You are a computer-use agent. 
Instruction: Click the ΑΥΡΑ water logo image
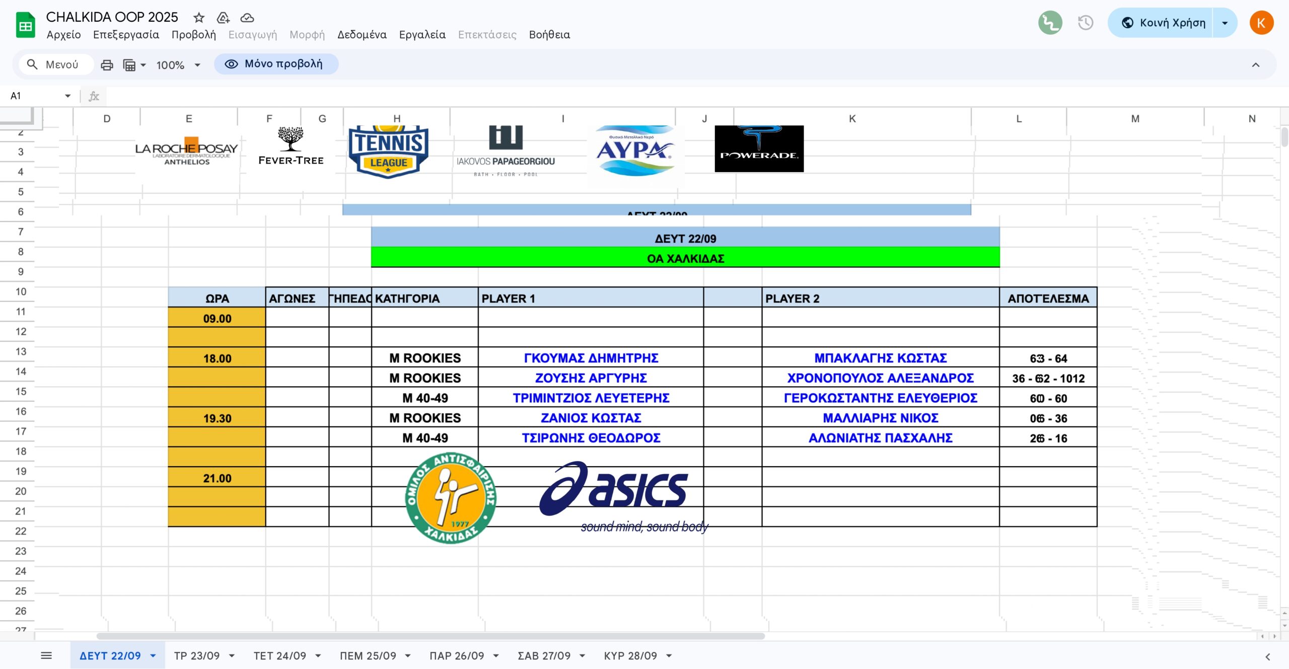(635, 151)
